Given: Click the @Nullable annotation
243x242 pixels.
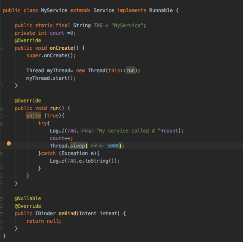Looking at the screenshot, I should 28,199.
